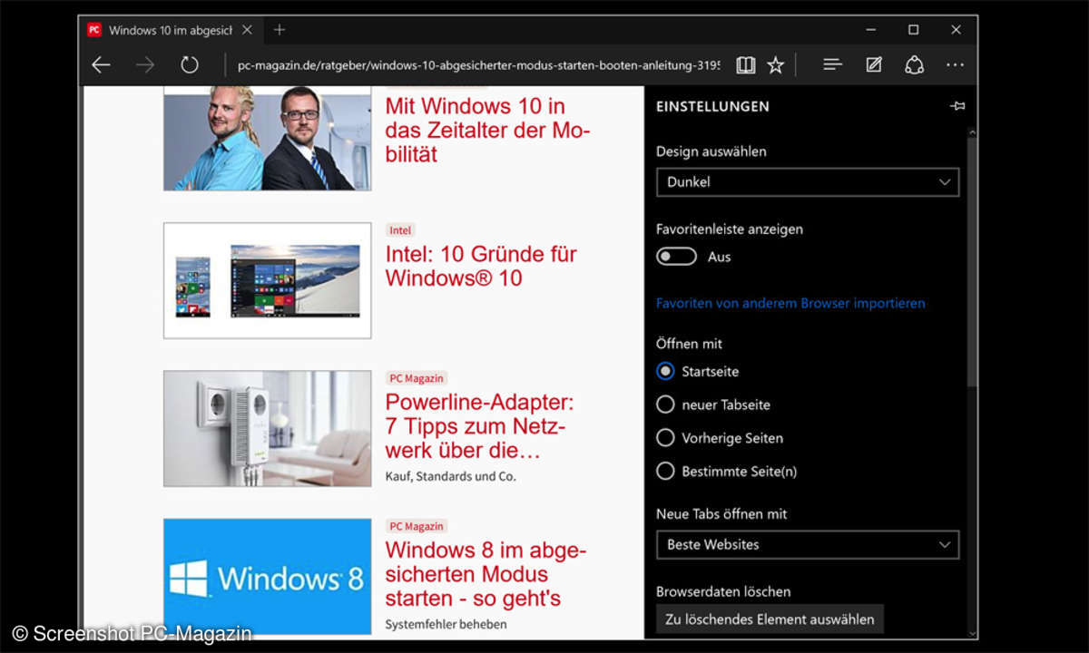Toggle Favoritenleiste anzeigen switch
Viewport: 1089px width, 653px height.
(x=676, y=257)
